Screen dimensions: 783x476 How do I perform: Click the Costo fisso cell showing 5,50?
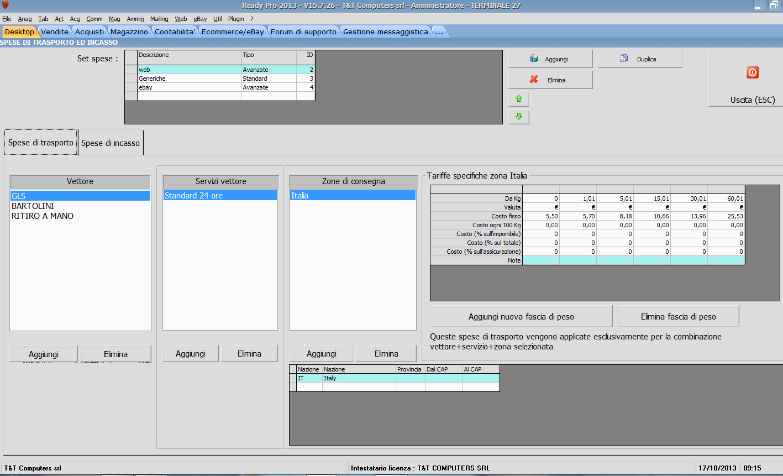coord(541,216)
